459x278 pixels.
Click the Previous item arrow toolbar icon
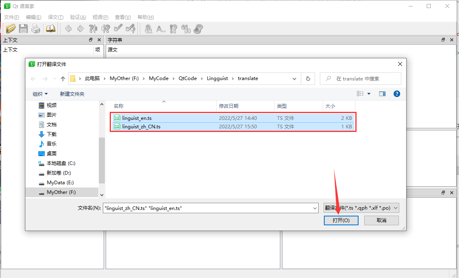pyautogui.click(x=68, y=28)
